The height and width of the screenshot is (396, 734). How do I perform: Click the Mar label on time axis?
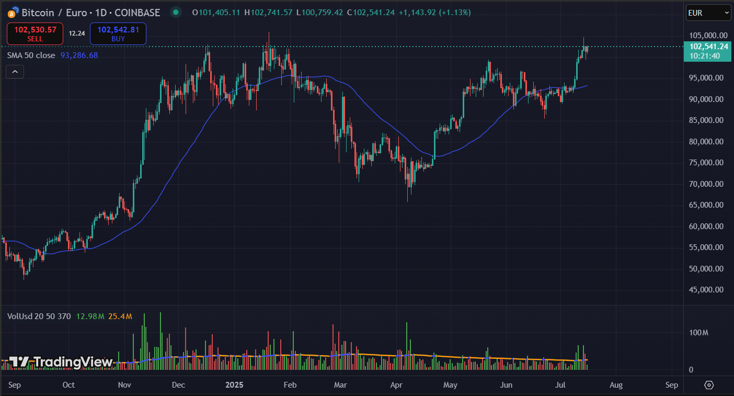tap(340, 385)
